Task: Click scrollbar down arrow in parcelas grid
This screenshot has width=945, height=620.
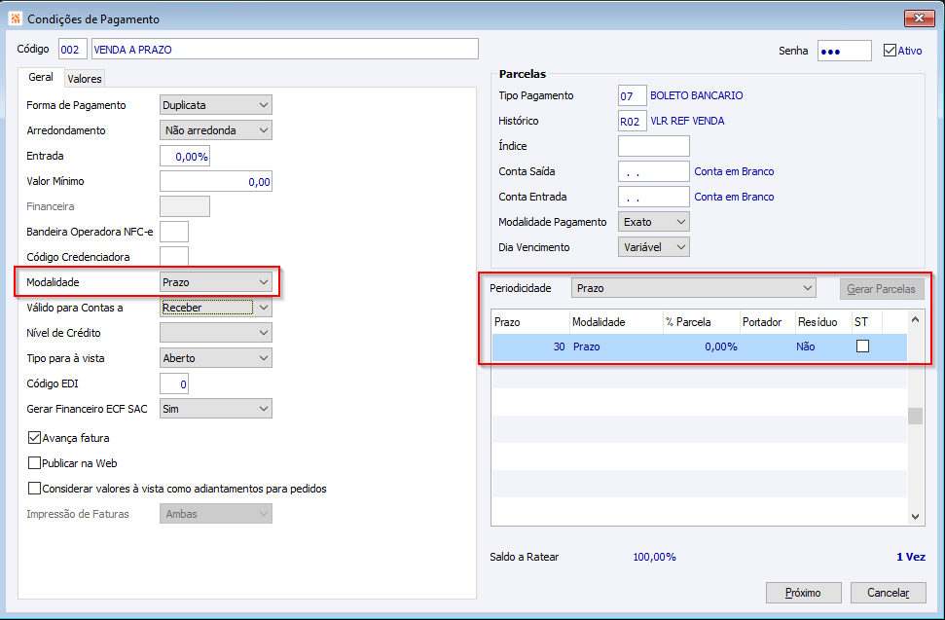Action: (915, 517)
